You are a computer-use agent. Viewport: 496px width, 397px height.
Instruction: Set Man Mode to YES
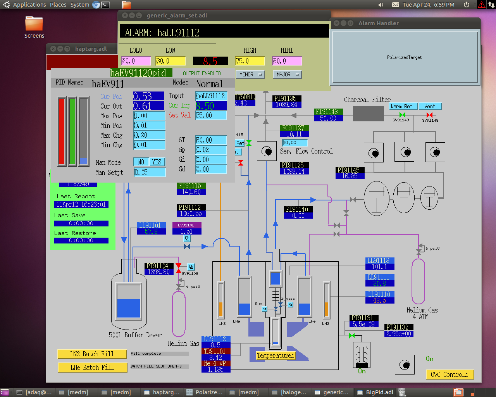click(x=157, y=162)
